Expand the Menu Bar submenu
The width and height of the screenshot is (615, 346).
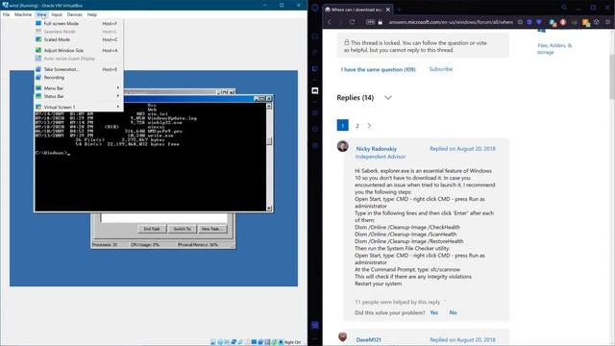click(79, 88)
